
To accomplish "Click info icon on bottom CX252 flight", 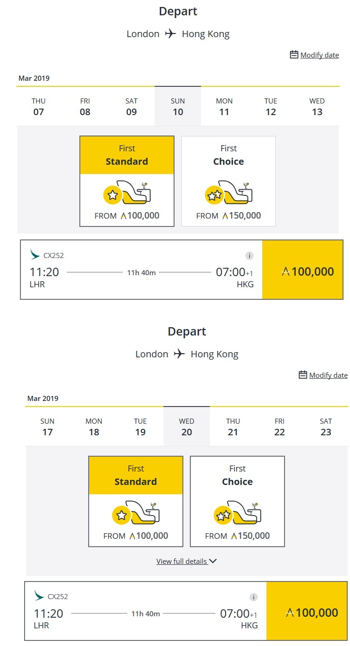I will (x=253, y=597).
